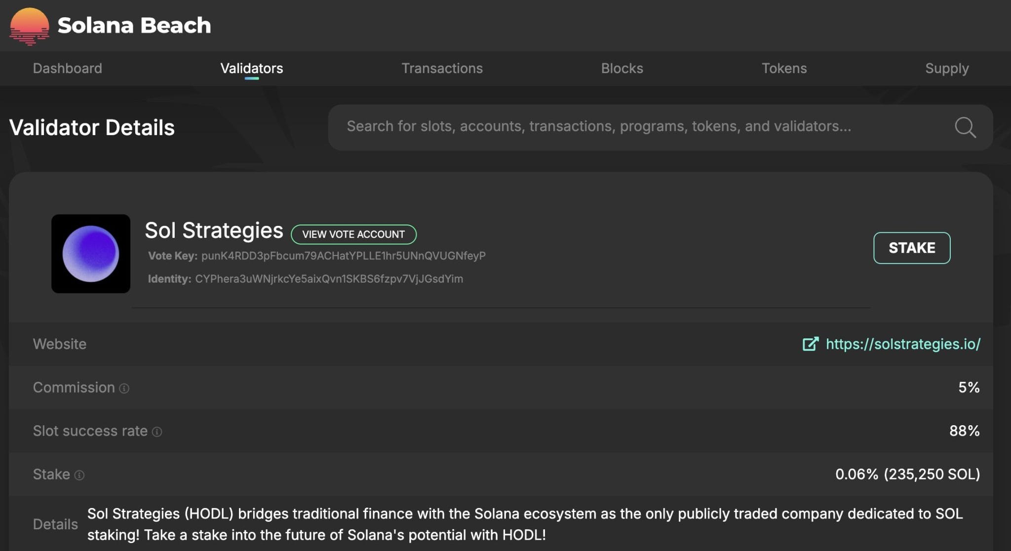Open the Supply tab
This screenshot has width=1011, height=551.
pos(946,68)
